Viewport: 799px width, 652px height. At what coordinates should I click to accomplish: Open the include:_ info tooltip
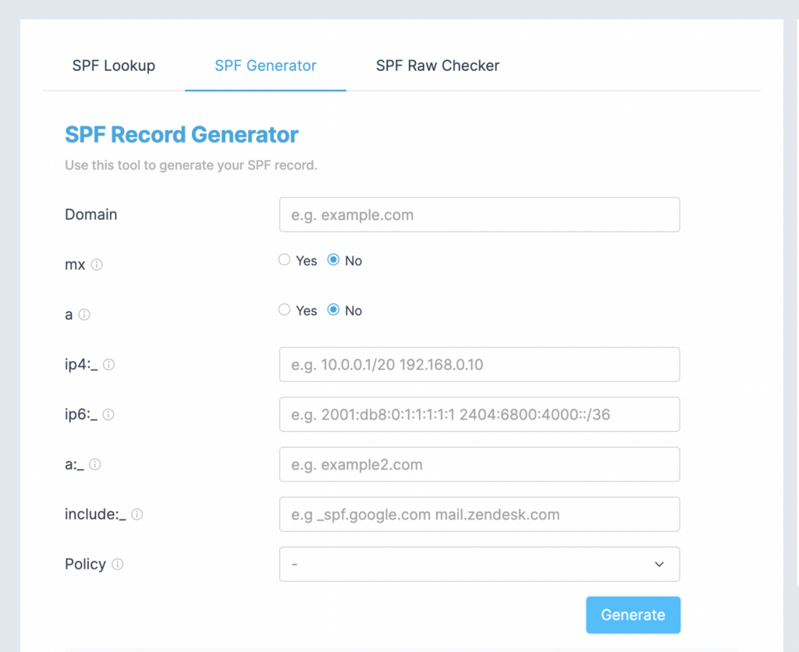[137, 514]
